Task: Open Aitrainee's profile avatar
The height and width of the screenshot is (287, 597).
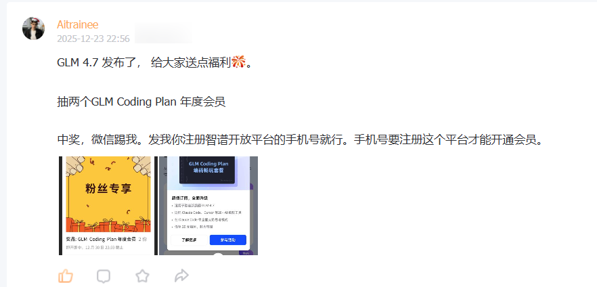Action: 34,28
